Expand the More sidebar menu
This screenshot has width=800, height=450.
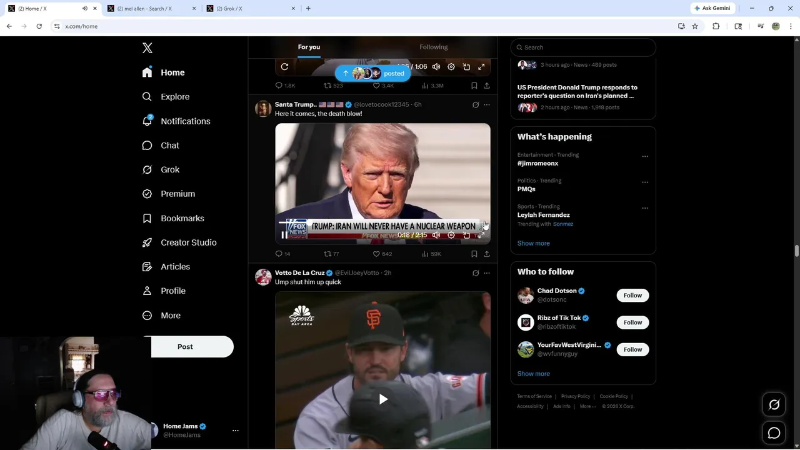tap(162, 316)
